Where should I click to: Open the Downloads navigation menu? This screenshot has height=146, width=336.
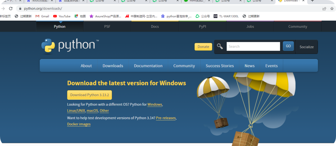coord(113,66)
